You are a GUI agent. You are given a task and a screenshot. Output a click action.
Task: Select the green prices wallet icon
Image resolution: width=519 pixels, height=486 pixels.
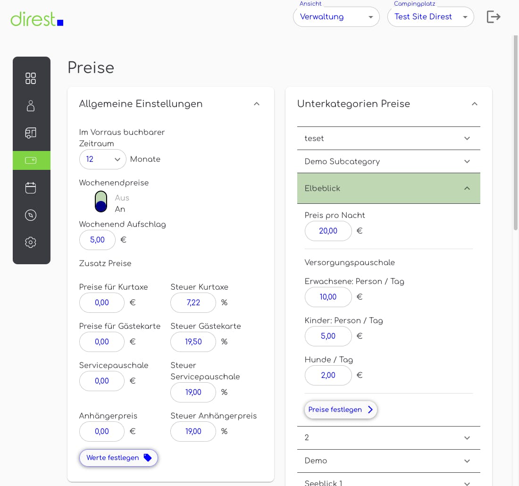coord(31,160)
